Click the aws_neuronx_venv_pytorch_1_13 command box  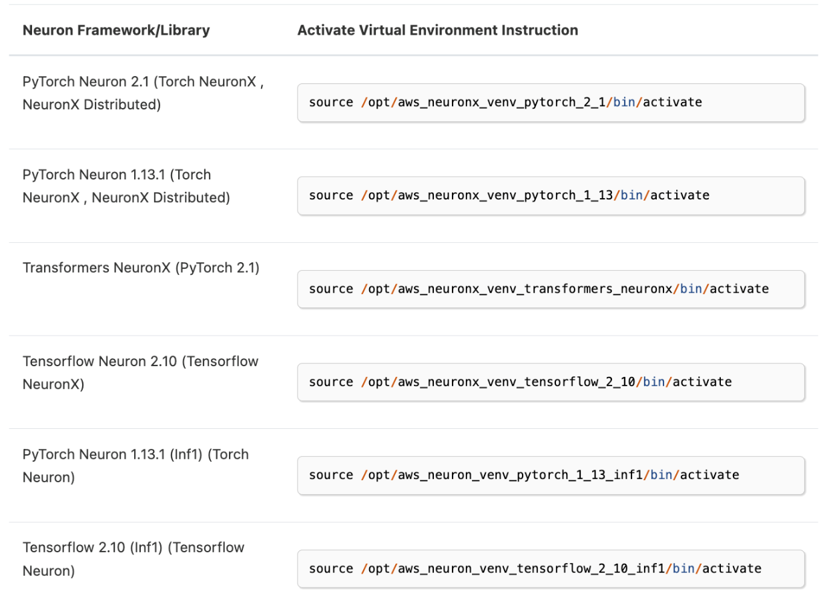point(551,195)
